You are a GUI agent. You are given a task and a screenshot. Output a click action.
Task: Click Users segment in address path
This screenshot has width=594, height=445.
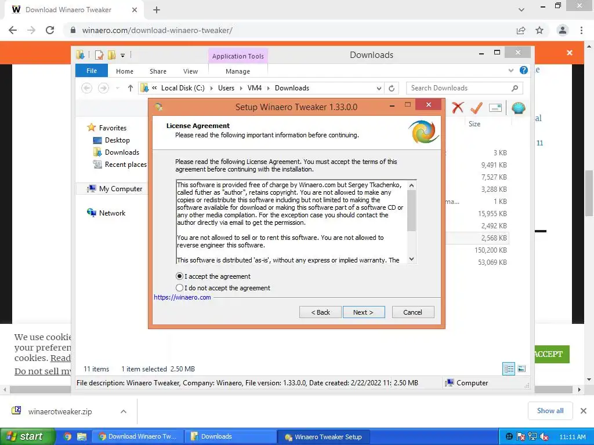(226, 88)
